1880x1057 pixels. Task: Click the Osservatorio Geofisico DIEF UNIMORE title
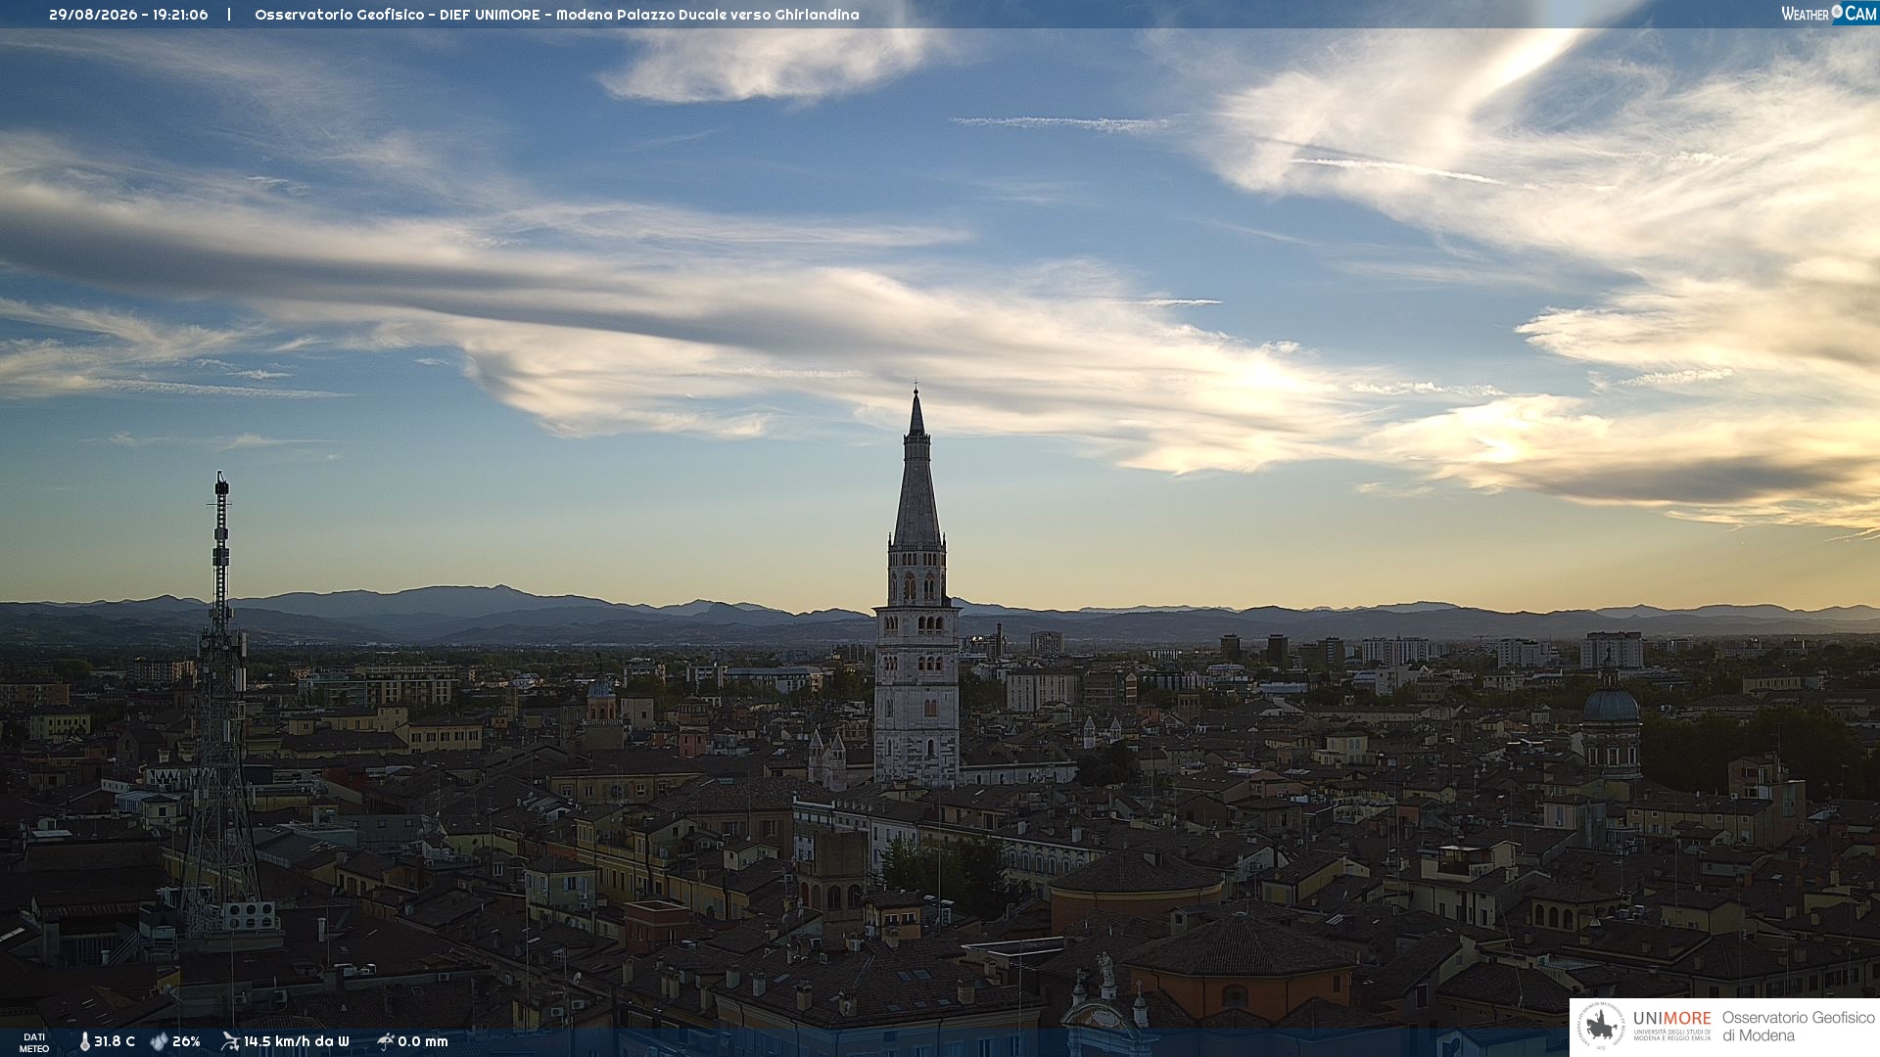tap(399, 15)
